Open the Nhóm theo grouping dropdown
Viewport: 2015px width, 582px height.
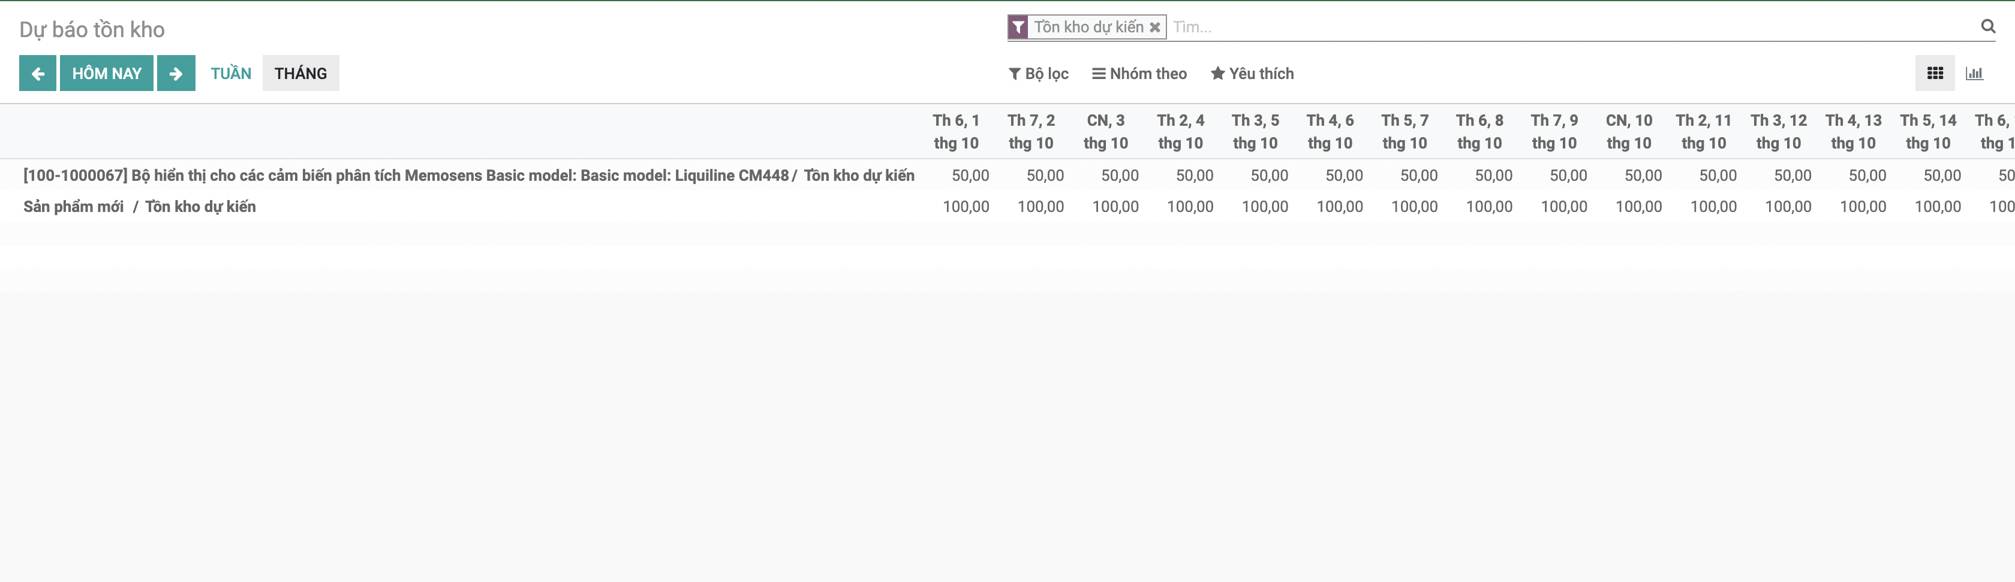(x=1139, y=72)
